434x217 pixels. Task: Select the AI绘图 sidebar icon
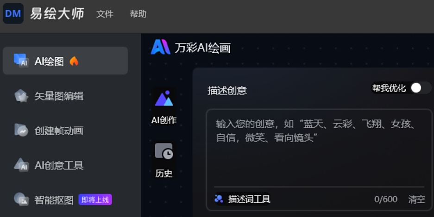21,60
